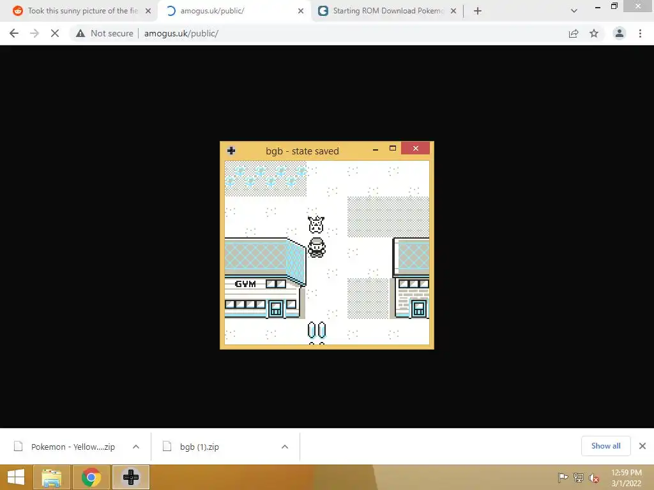
Task: Close the amogus.uk/public tab
Action: click(301, 11)
